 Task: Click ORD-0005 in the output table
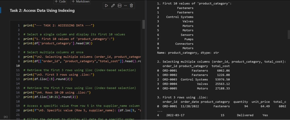(170, 88)
